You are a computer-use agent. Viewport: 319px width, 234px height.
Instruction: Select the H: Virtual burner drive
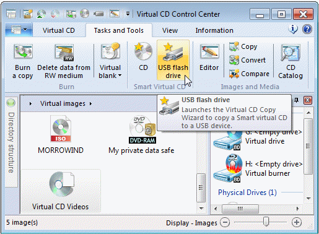point(258,168)
